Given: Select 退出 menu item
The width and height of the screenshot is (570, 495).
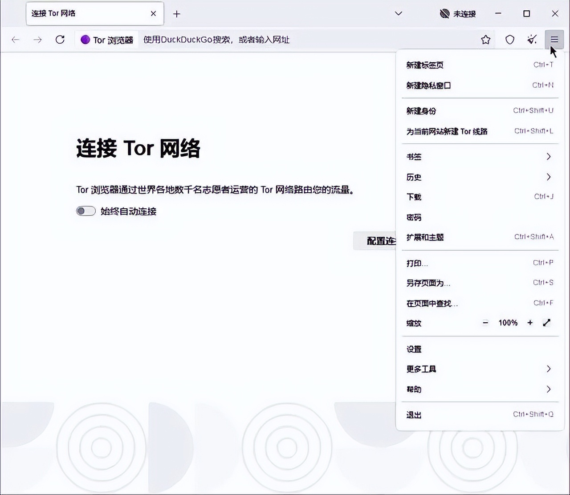Looking at the screenshot, I should click(x=480, y=415).
